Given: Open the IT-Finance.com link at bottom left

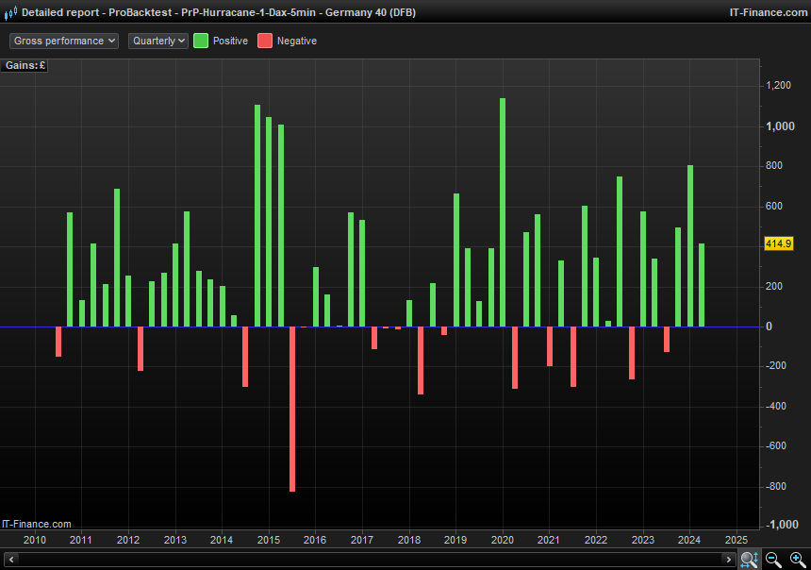Looking at the screenshot, I should (x=37, y=524).
